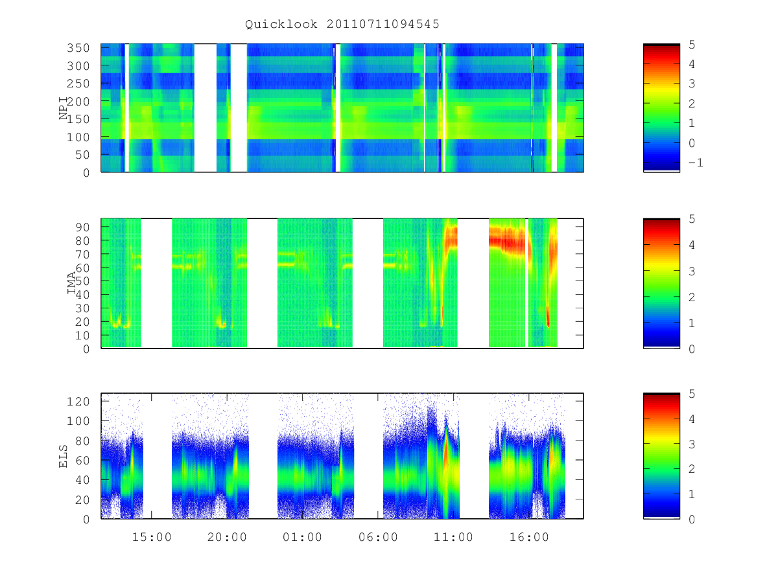Select the IMA axis label
778x583 pixels.
point(72,284)
